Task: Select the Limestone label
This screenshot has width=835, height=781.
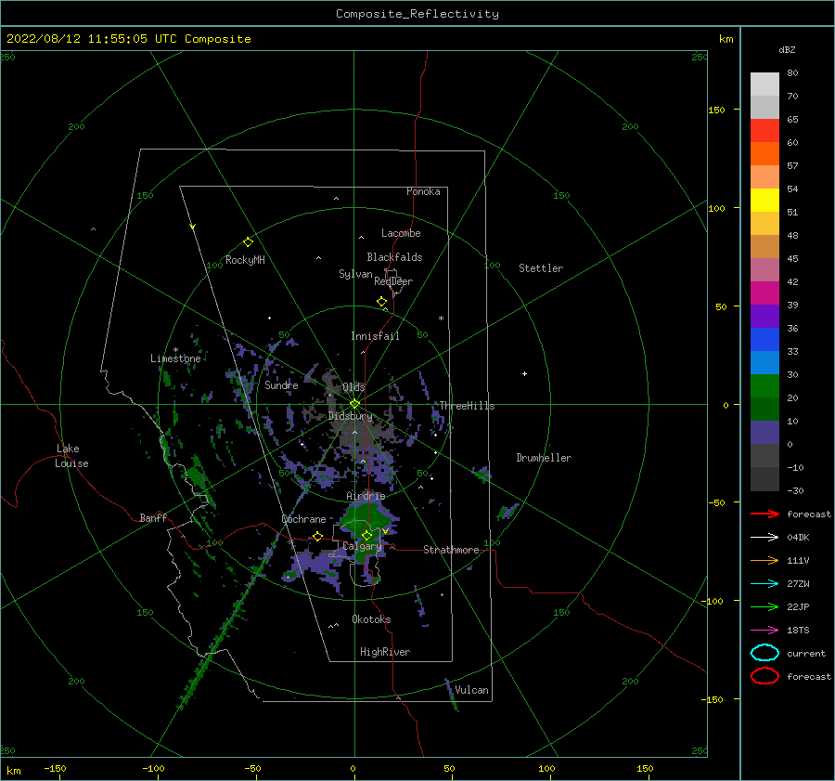Action: (175, 358)
